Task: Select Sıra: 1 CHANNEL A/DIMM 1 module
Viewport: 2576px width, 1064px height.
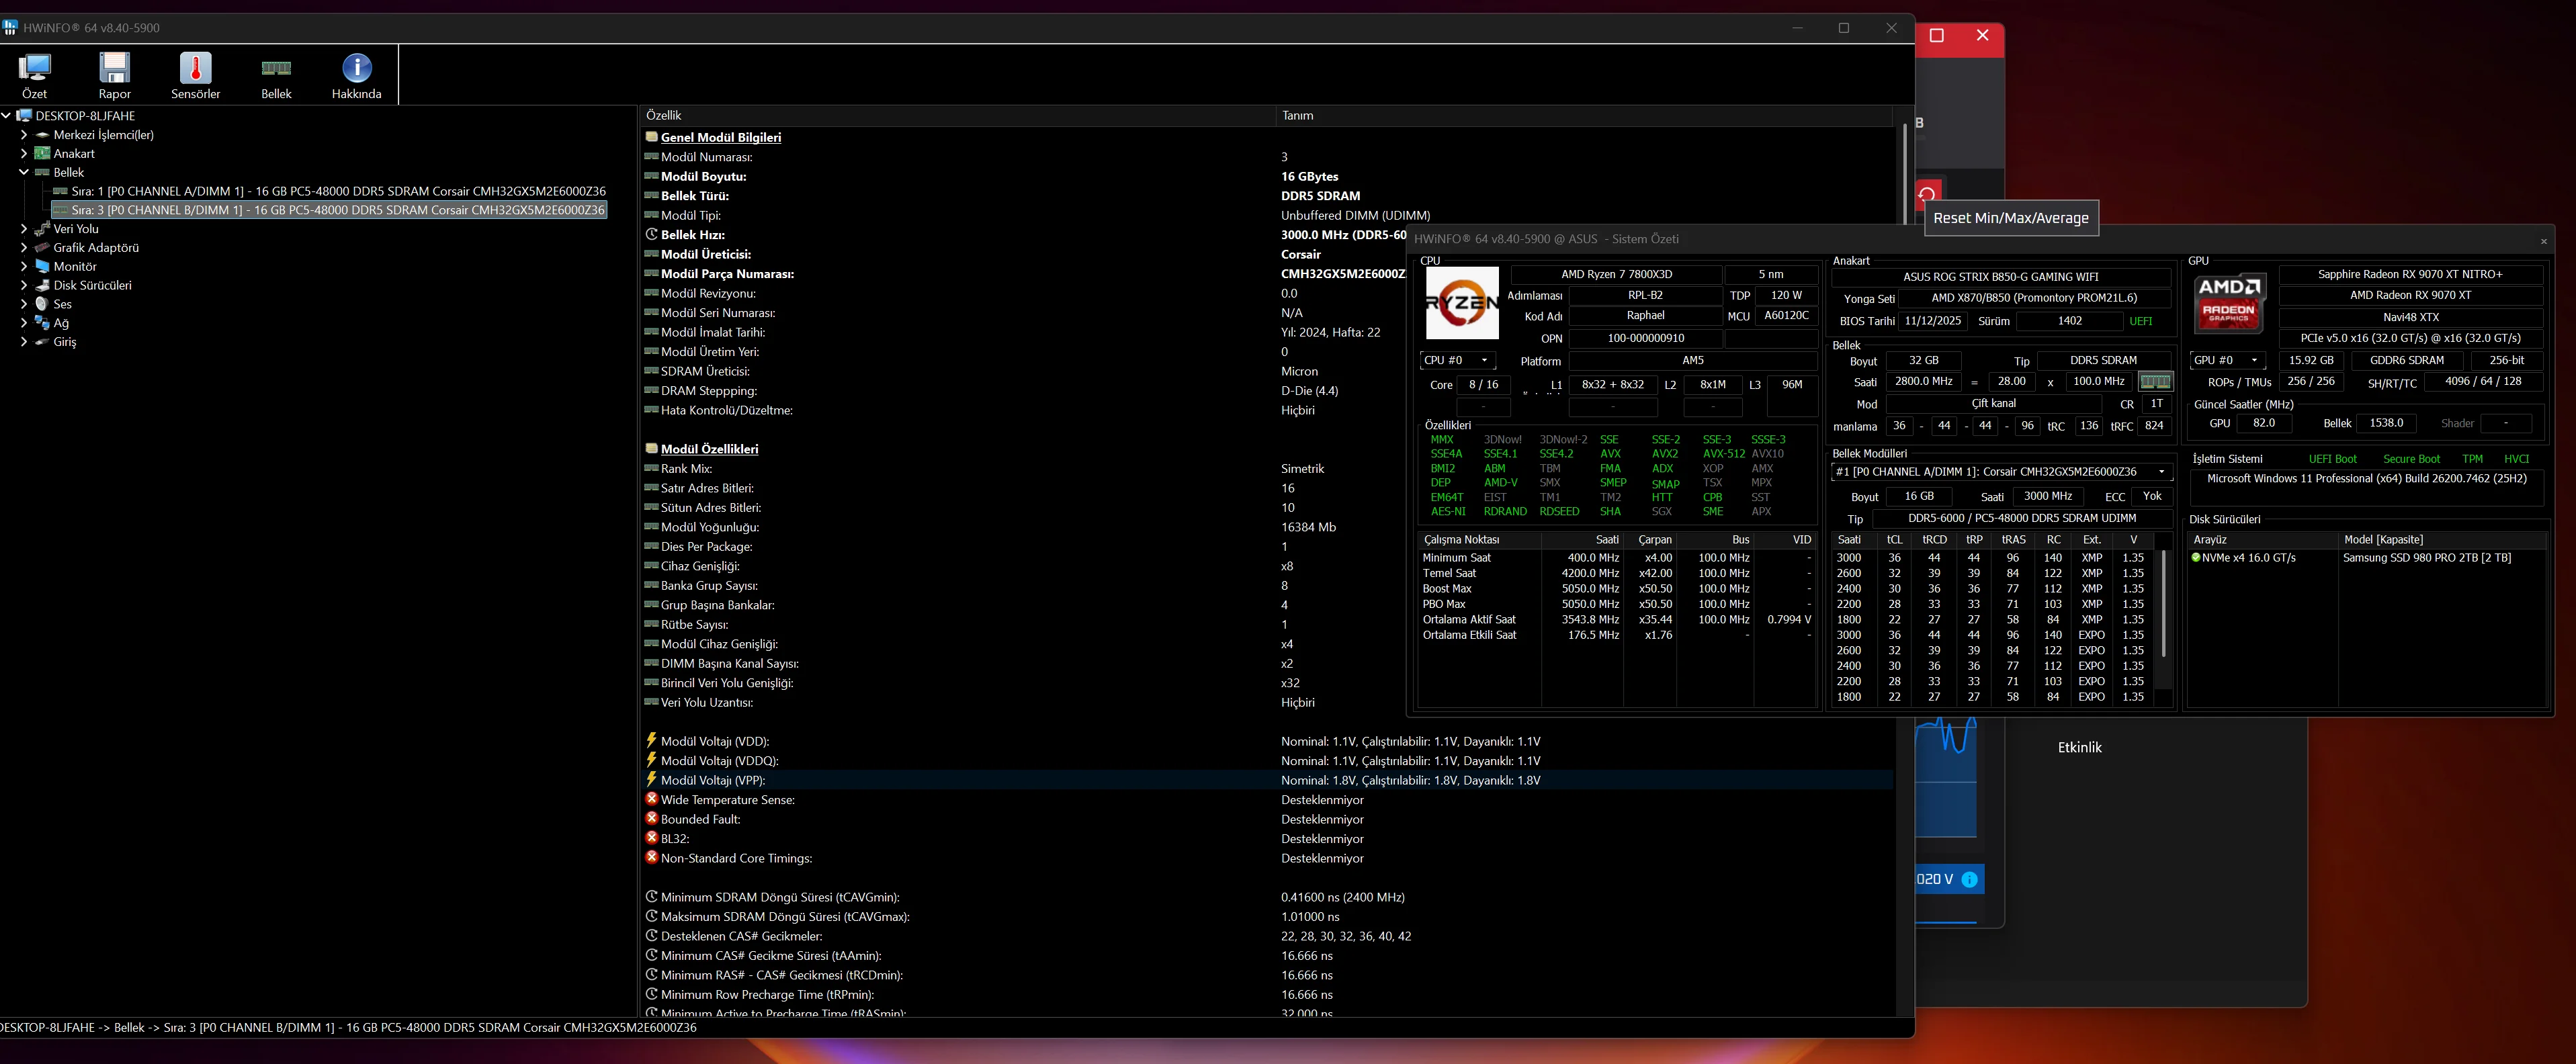Action: [338, 191]
